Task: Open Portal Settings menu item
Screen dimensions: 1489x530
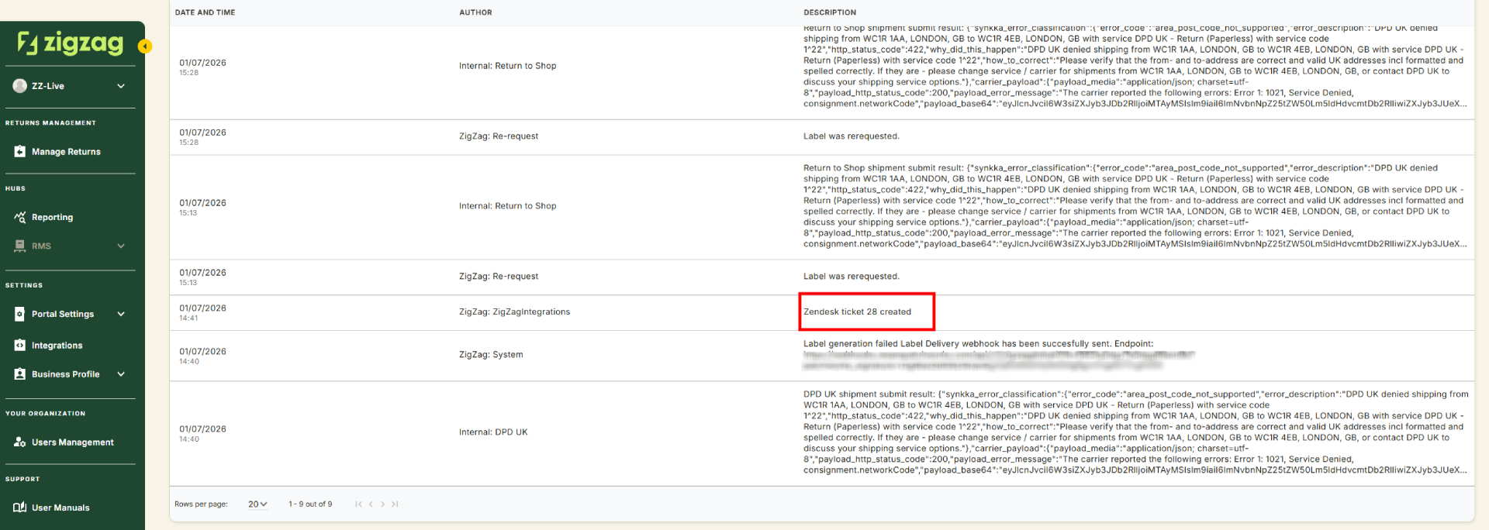Action: tap(63, 314)
